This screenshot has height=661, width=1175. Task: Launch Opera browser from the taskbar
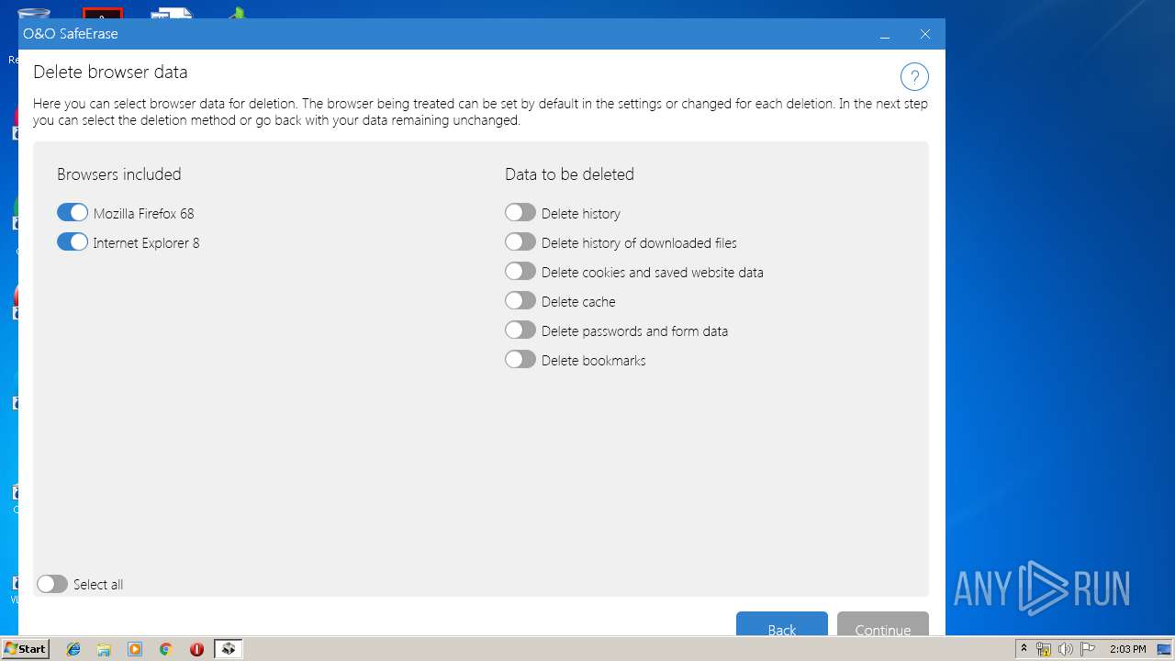196,649
